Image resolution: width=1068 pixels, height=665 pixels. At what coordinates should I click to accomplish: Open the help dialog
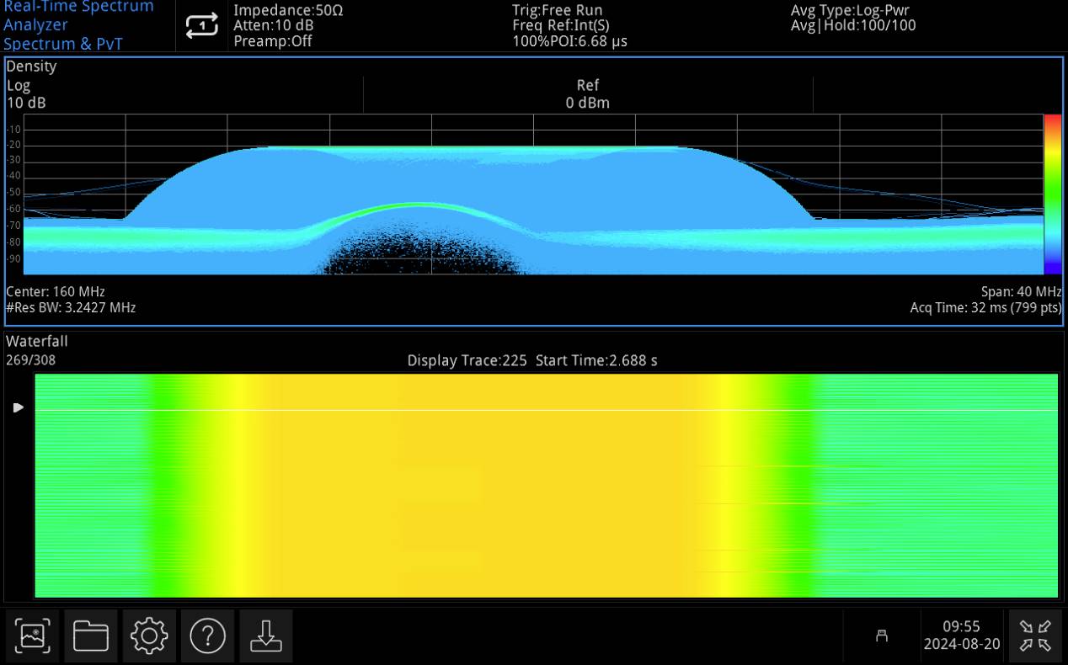tap(207, 636)
